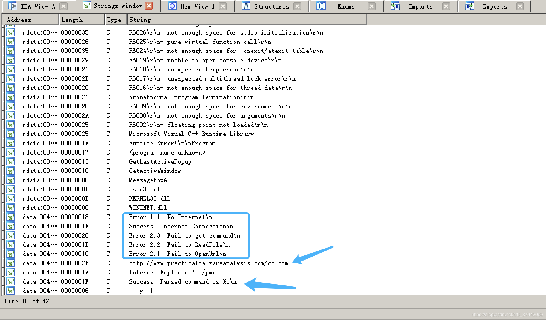Close the Exports tab
This screenshot has width=546, height=320.
520,6
